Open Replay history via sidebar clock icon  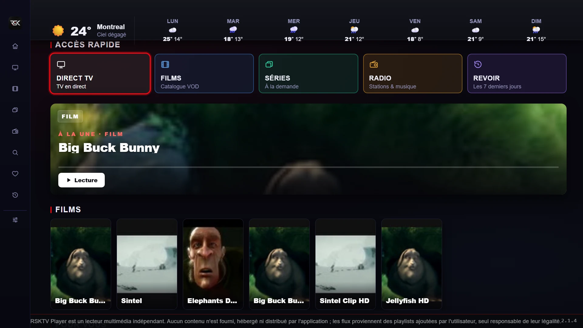(15, 195)
